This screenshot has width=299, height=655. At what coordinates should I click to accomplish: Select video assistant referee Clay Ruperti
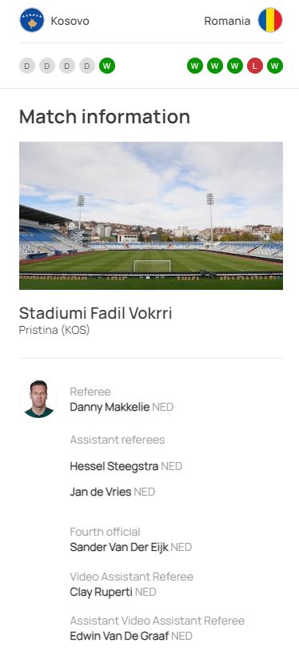(101, 592)
